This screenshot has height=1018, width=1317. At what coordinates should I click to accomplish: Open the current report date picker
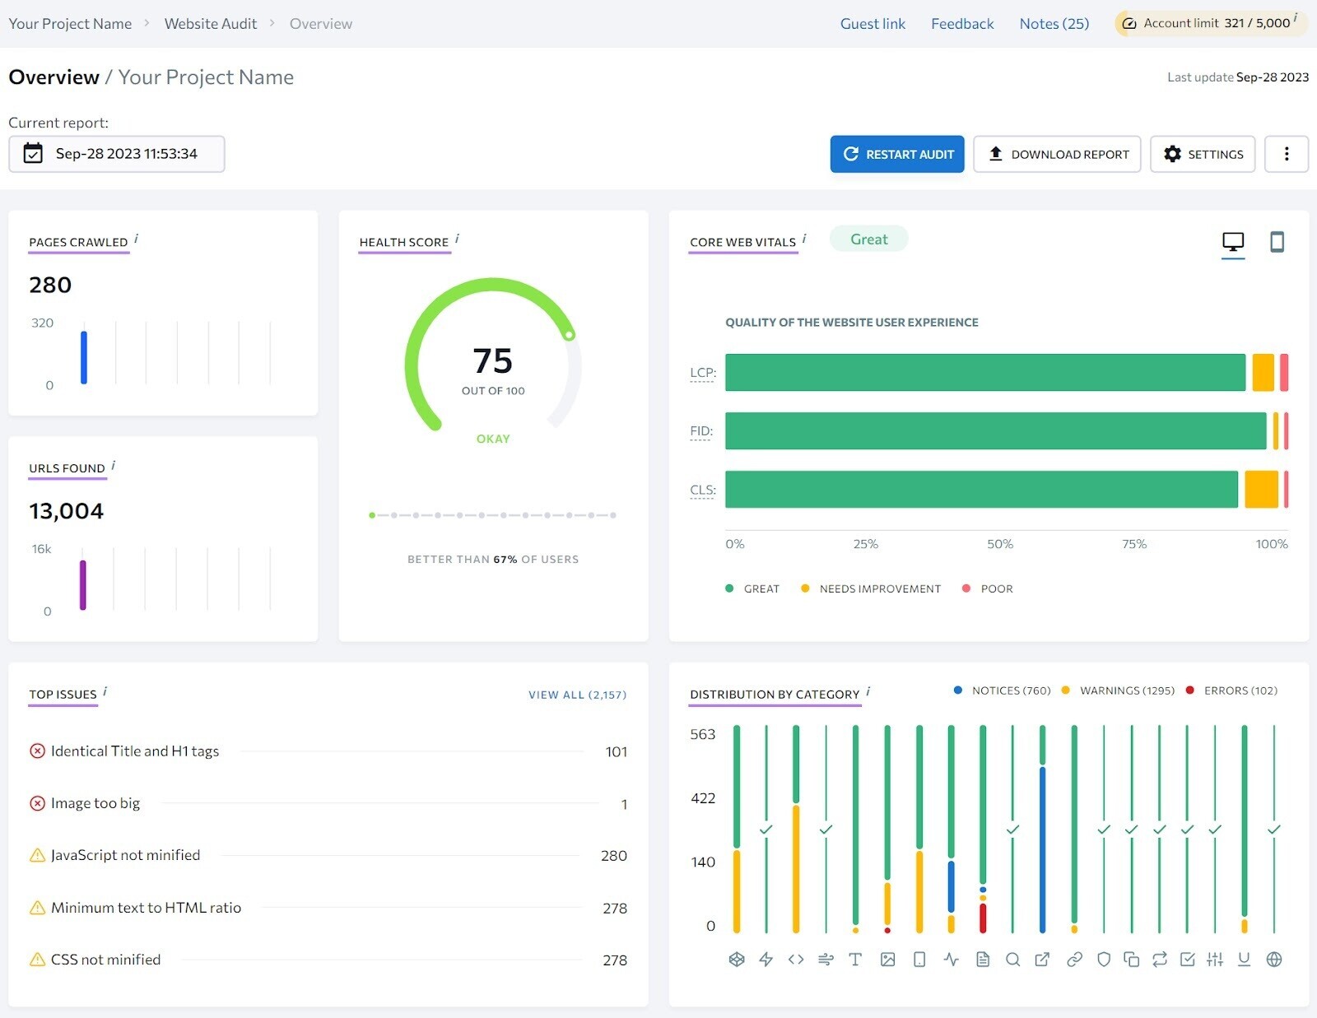116,154
